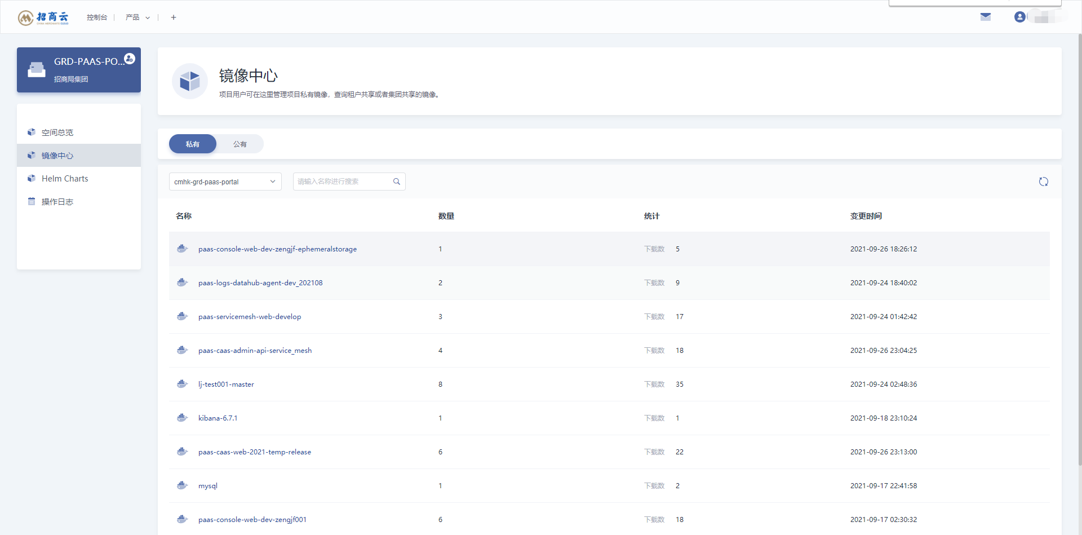
Task: Open paas-logs-datahub-agent-dev_202108 image
Action: 260,282
